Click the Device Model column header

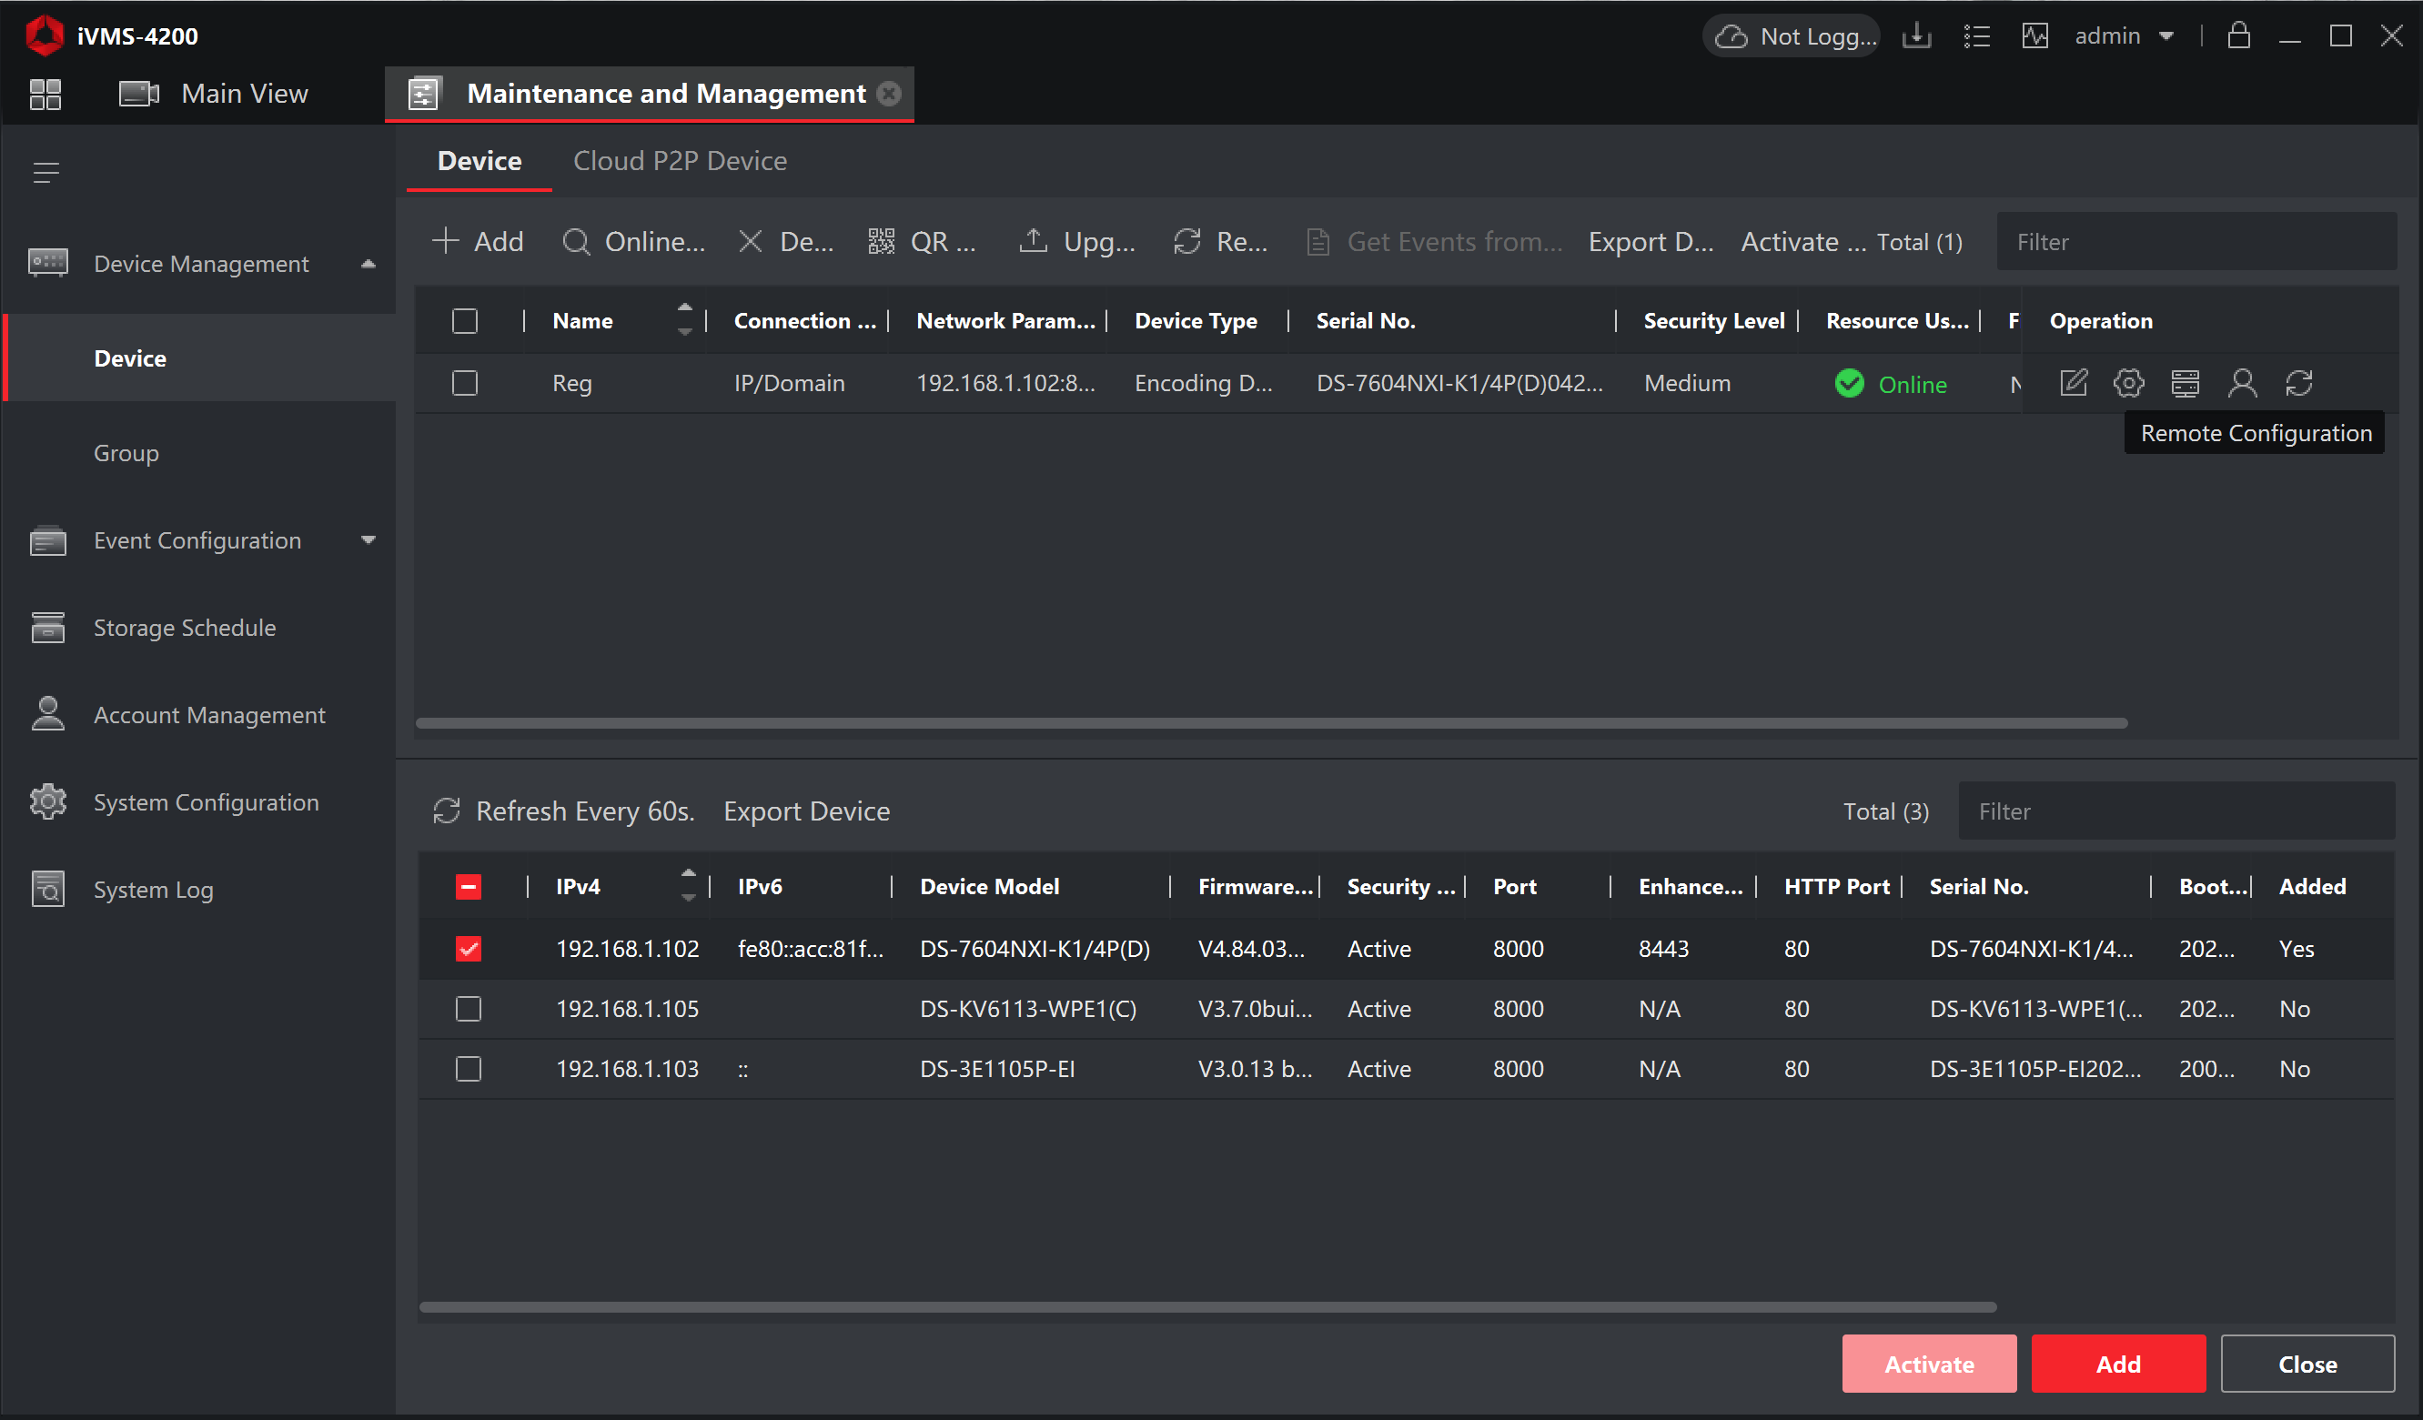[x=989, y=886]
